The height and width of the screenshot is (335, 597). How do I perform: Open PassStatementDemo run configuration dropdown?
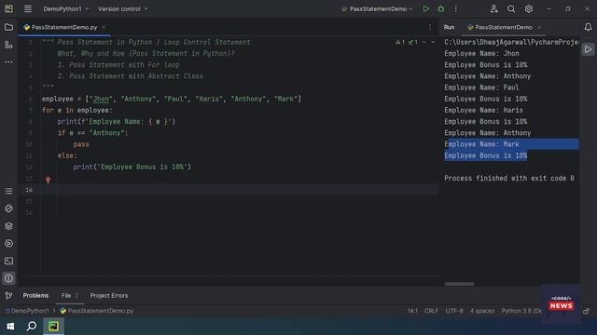pyautogui.click(x=377, y=8)
